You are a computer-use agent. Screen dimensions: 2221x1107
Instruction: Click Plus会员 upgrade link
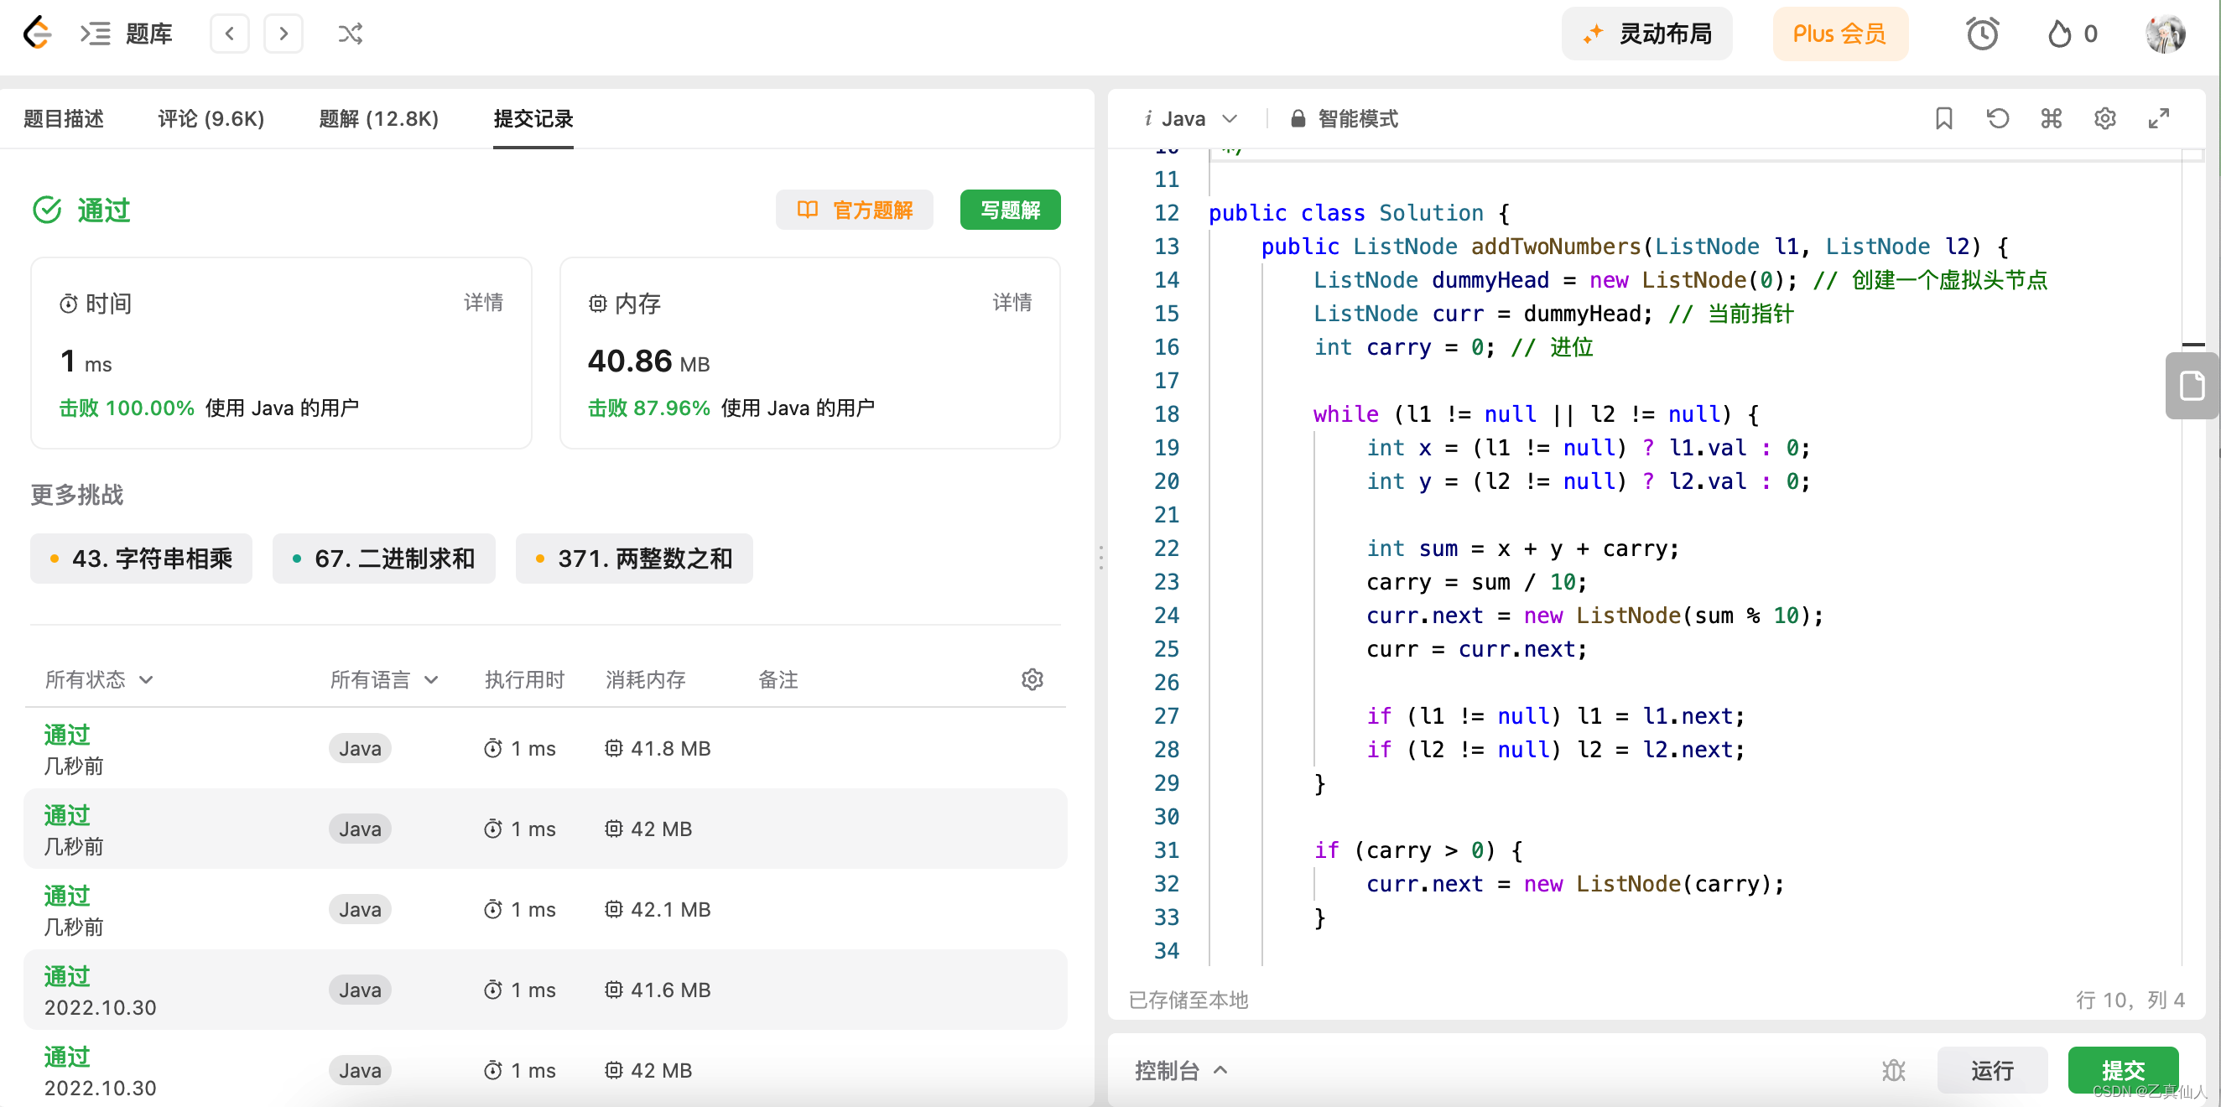pos(1841,34)
